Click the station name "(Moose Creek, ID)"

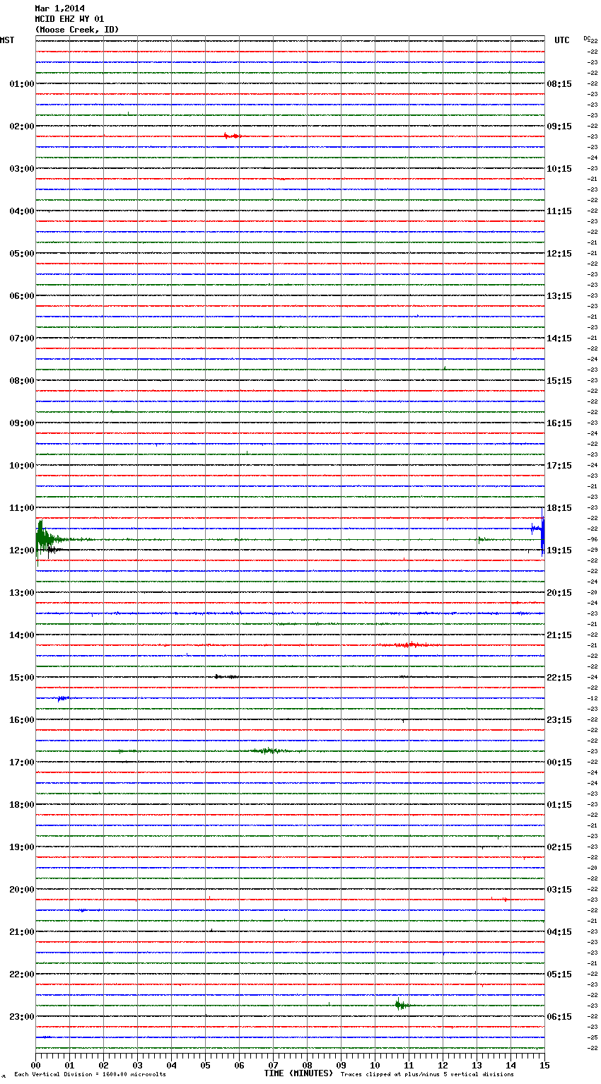tap(77, 30)
